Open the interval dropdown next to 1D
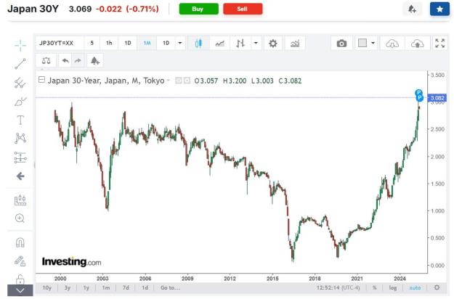 tap(180, 43)
